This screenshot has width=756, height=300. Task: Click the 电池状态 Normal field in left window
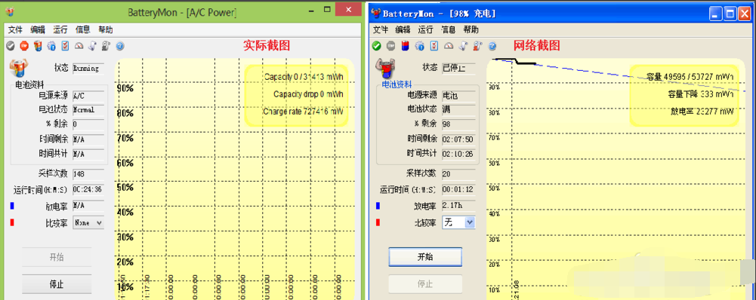click(88, 109)
